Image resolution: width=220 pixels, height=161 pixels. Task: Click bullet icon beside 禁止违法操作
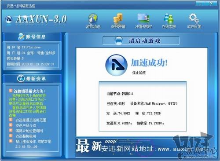click(11, 141)
